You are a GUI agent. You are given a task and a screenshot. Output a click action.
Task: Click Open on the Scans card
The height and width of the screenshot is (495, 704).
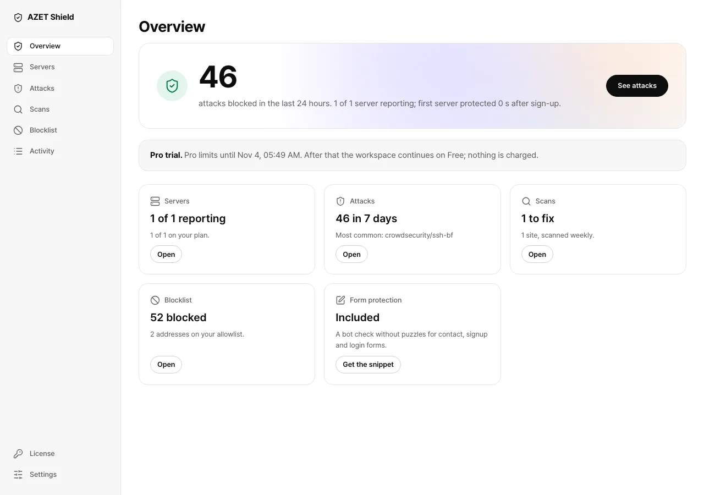click(x=537, y=254)
